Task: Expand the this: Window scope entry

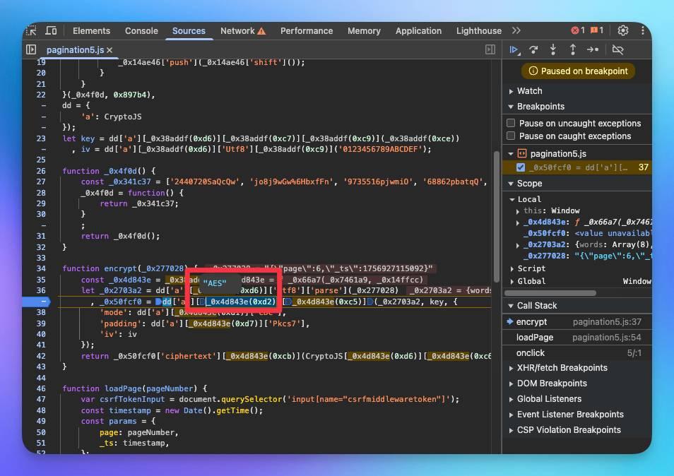Action: pos(518,211)
